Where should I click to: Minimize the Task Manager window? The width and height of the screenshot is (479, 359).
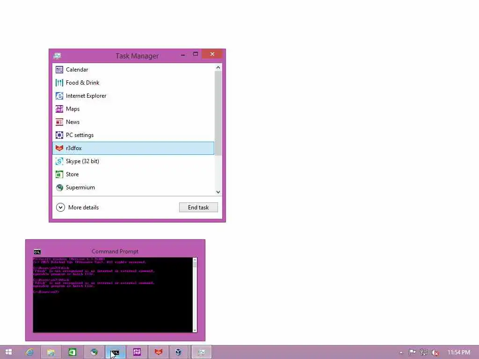[x=183, y=55]
